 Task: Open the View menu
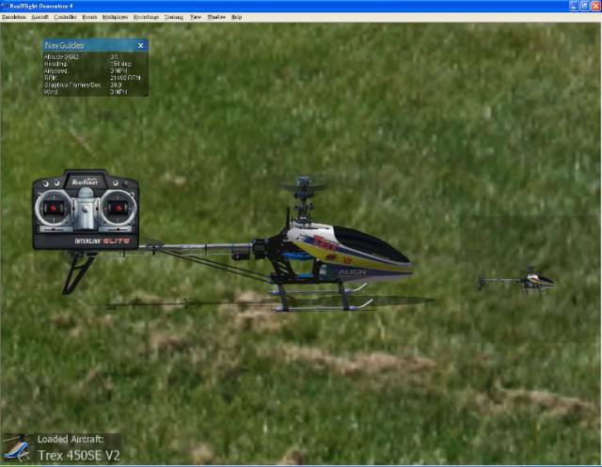pyautogui.click(x=196, y=17)
